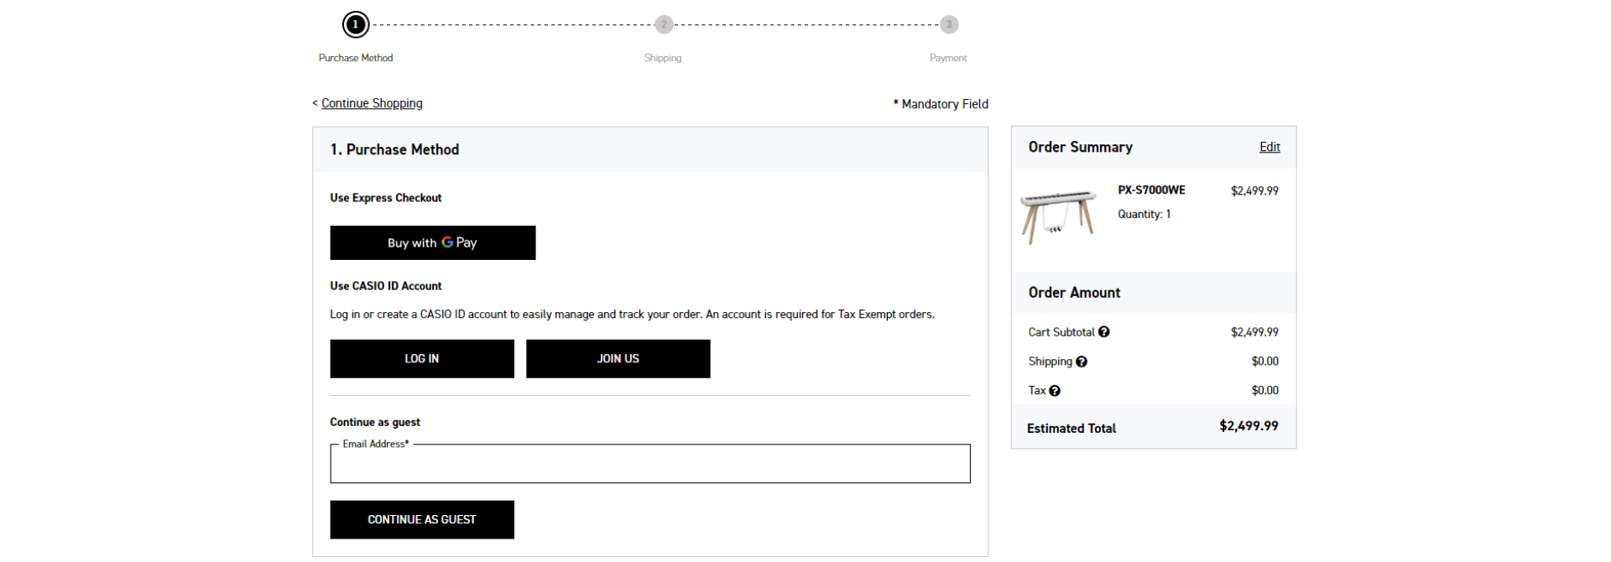Click the back chevron before Continue Shopping
The image size is (1611, 562).
(x=315, y=103)
